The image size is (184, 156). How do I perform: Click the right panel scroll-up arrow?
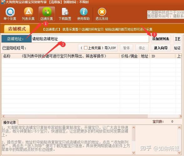[179, 128]
